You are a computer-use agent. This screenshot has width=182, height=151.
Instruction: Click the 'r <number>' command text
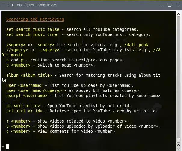[18, 121]
